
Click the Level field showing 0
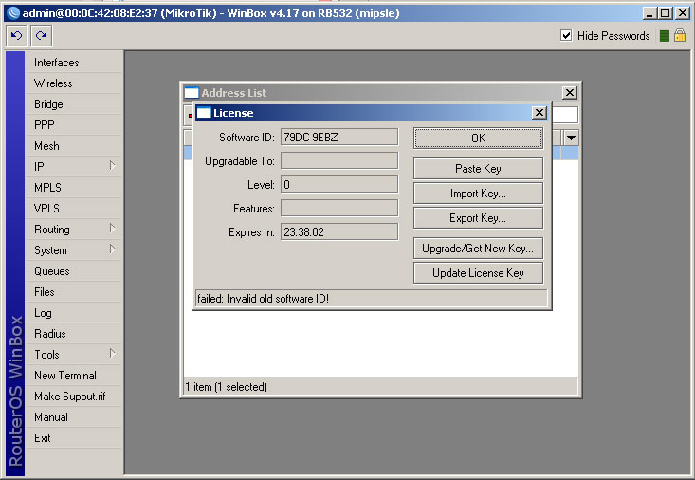coord(339,185)
